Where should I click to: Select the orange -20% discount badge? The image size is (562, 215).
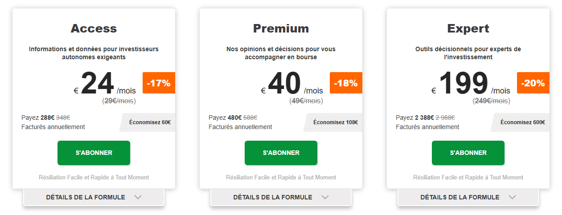[x=533, y=83]
